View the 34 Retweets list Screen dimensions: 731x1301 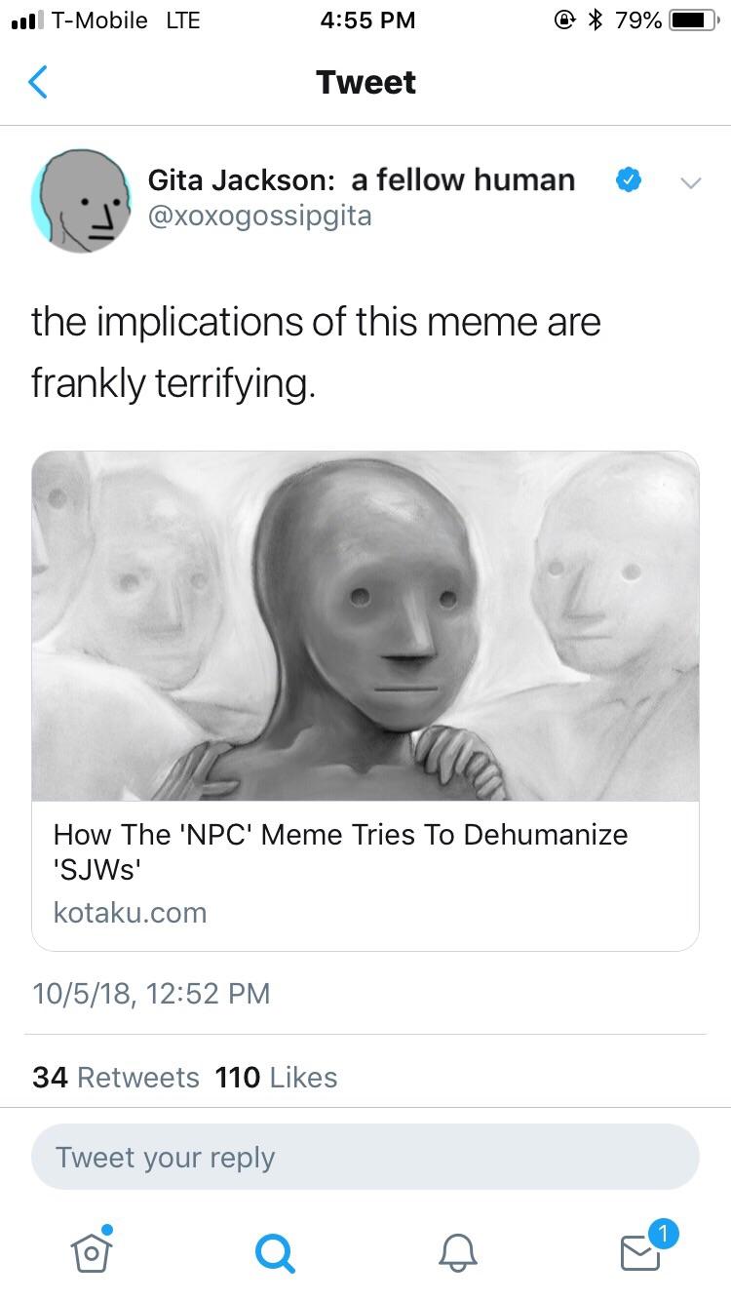[x=116, y=1077]
